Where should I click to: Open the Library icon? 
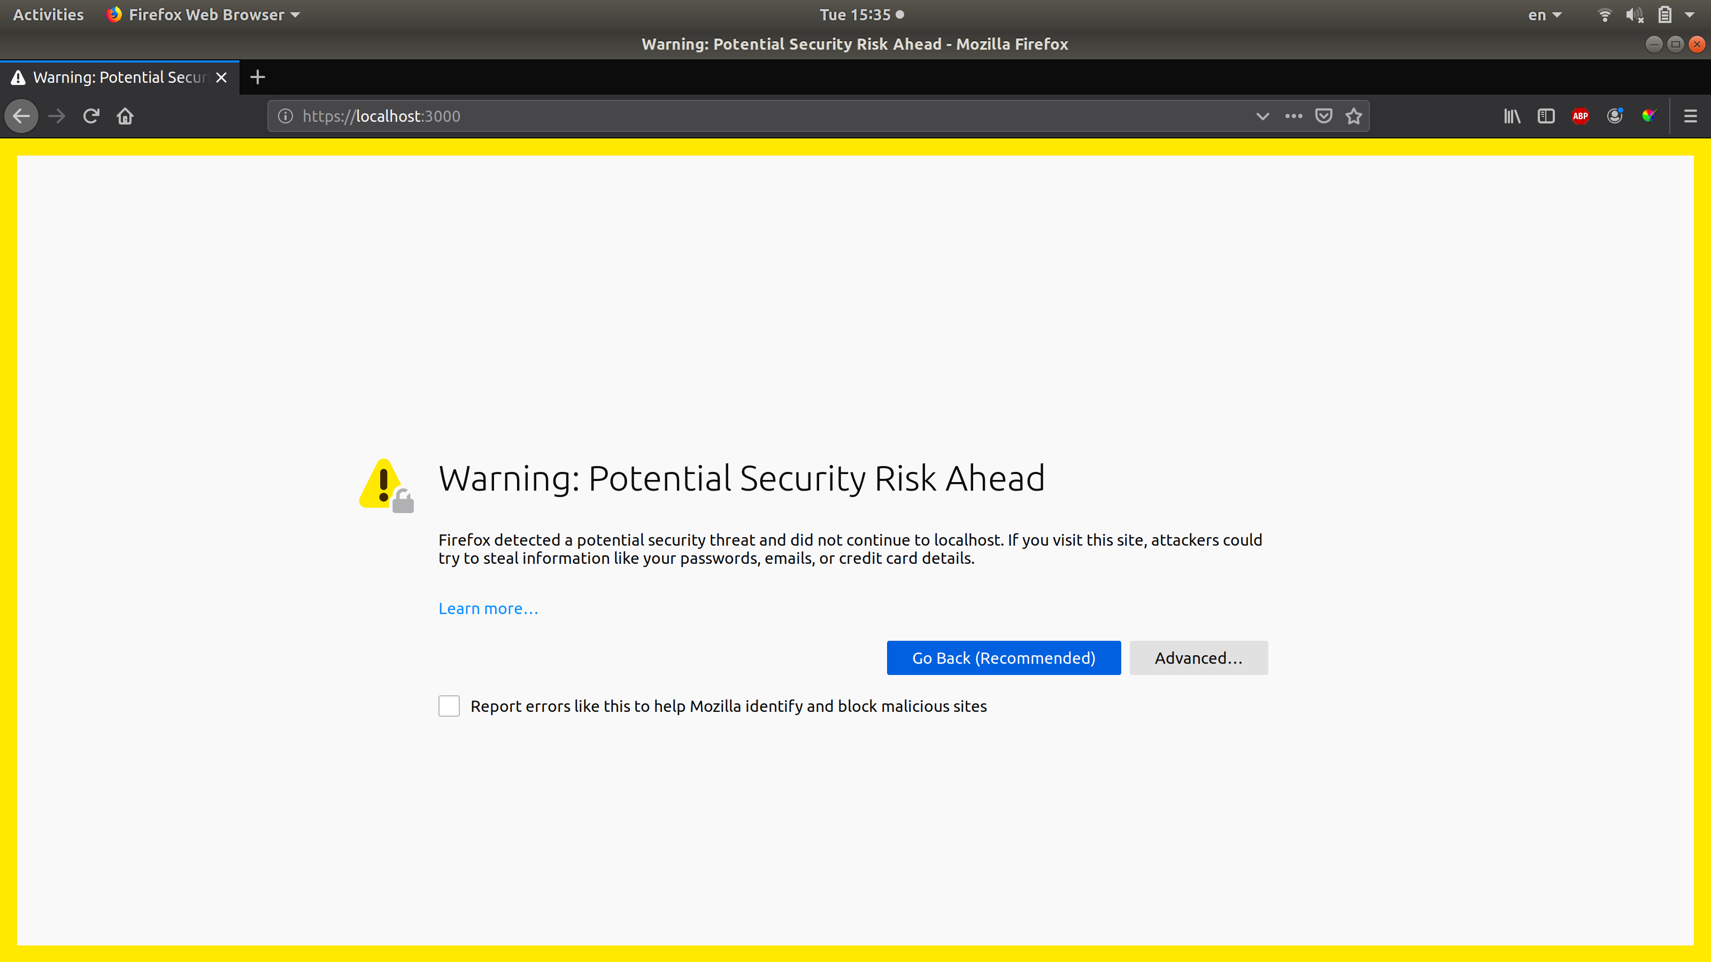[x=1513, y=116]
